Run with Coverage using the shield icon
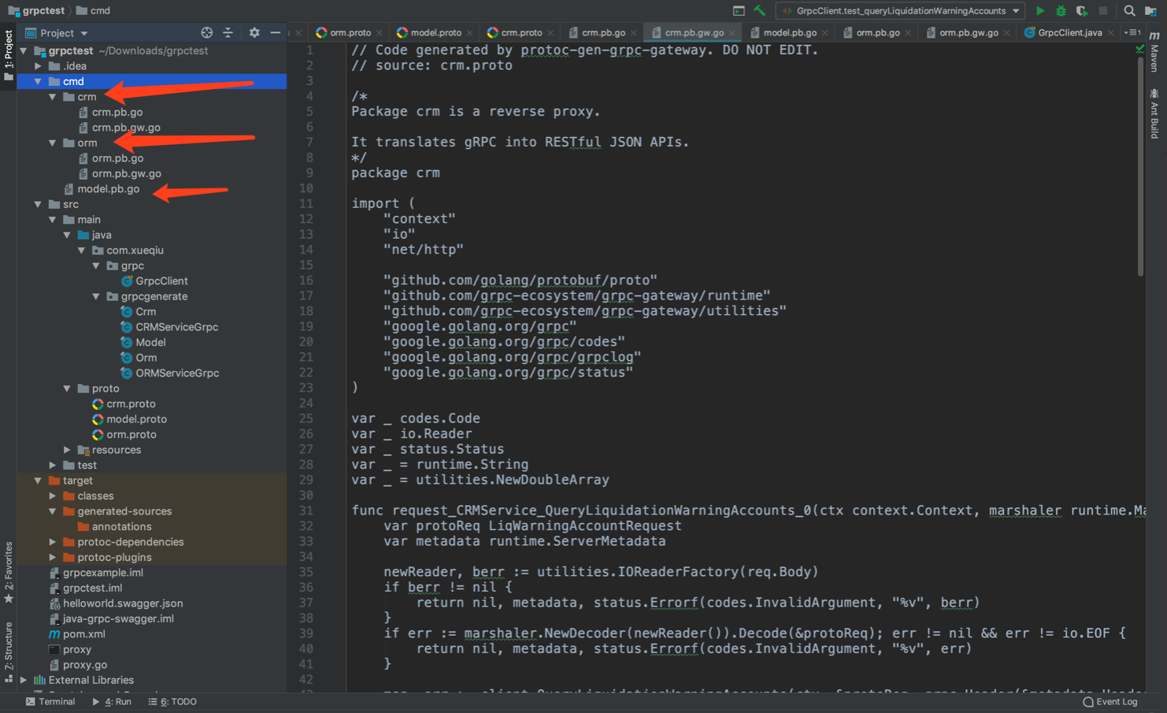 [1082, 10]
